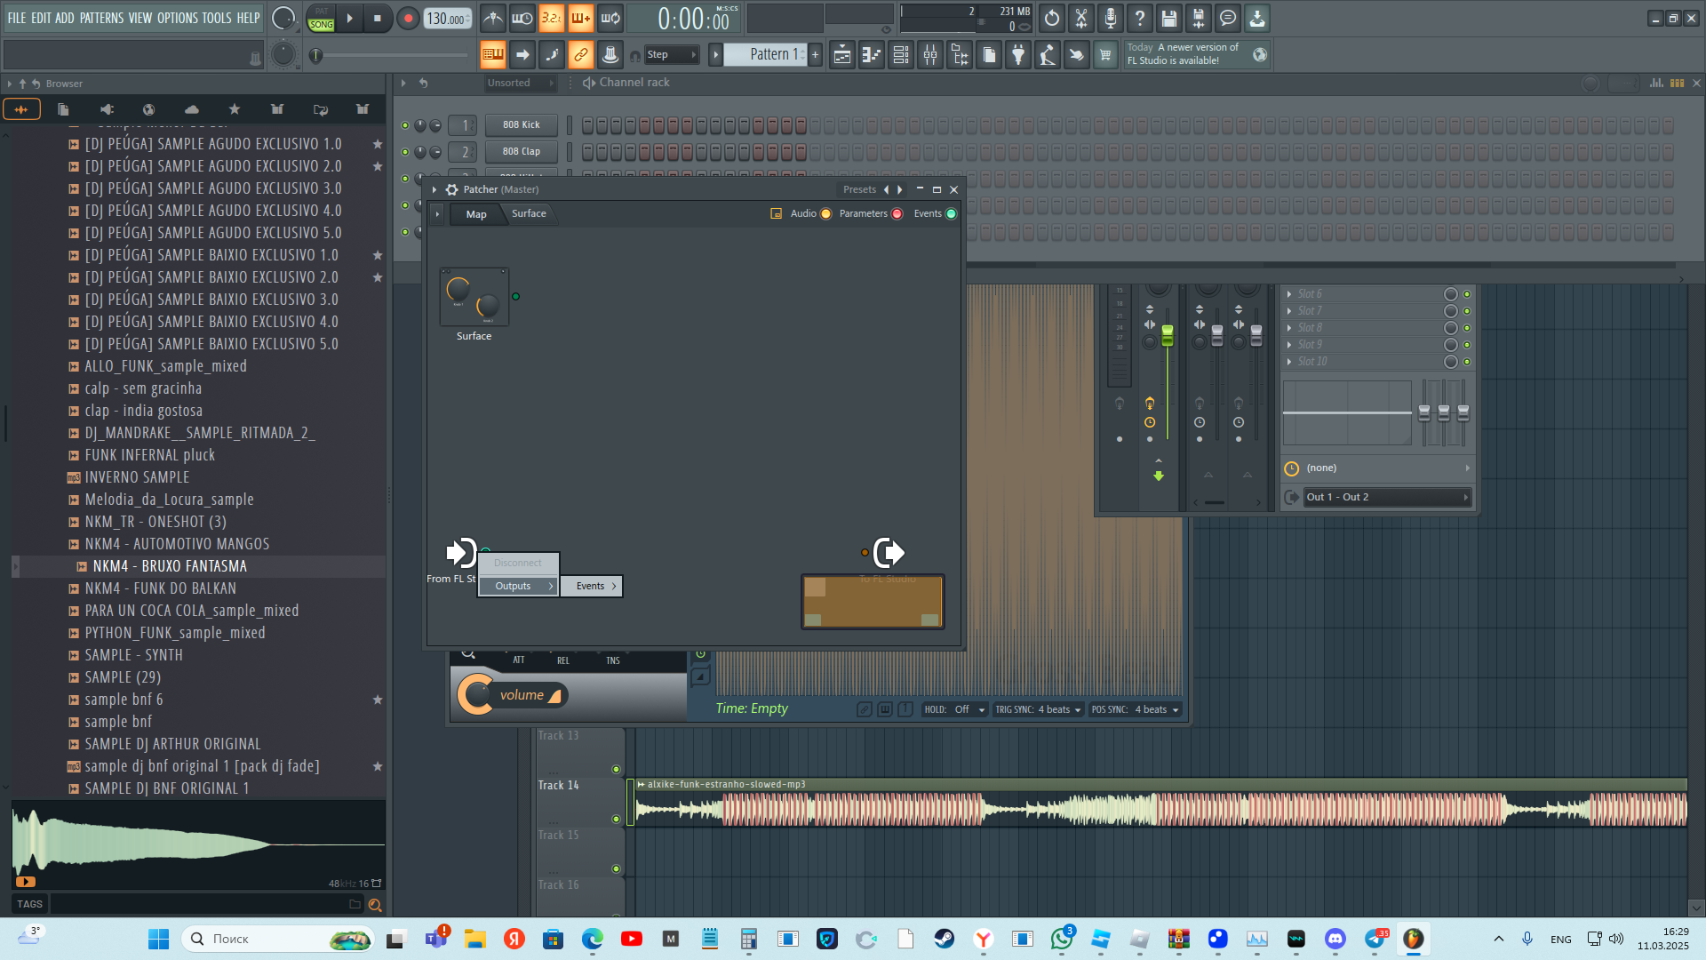
Task: Open the FILE menu
Action: (17, 18)
